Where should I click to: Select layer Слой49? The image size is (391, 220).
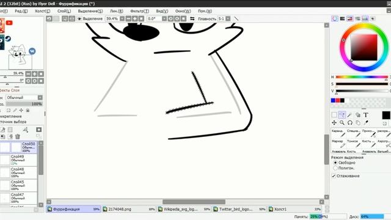[19, 159]
